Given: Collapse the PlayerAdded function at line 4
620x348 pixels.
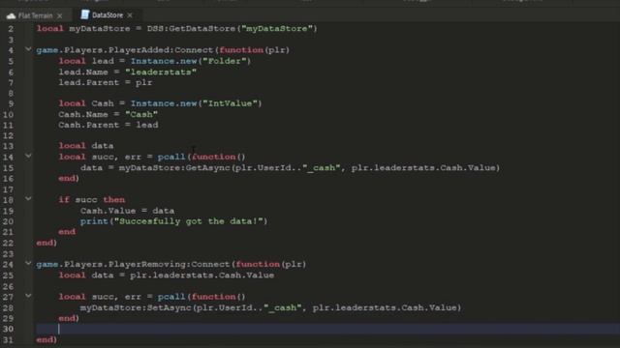Looking at the screenshot, I should coord(28,49).
